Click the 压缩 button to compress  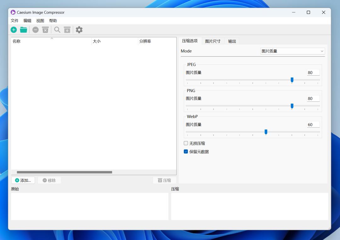(164, 180)
